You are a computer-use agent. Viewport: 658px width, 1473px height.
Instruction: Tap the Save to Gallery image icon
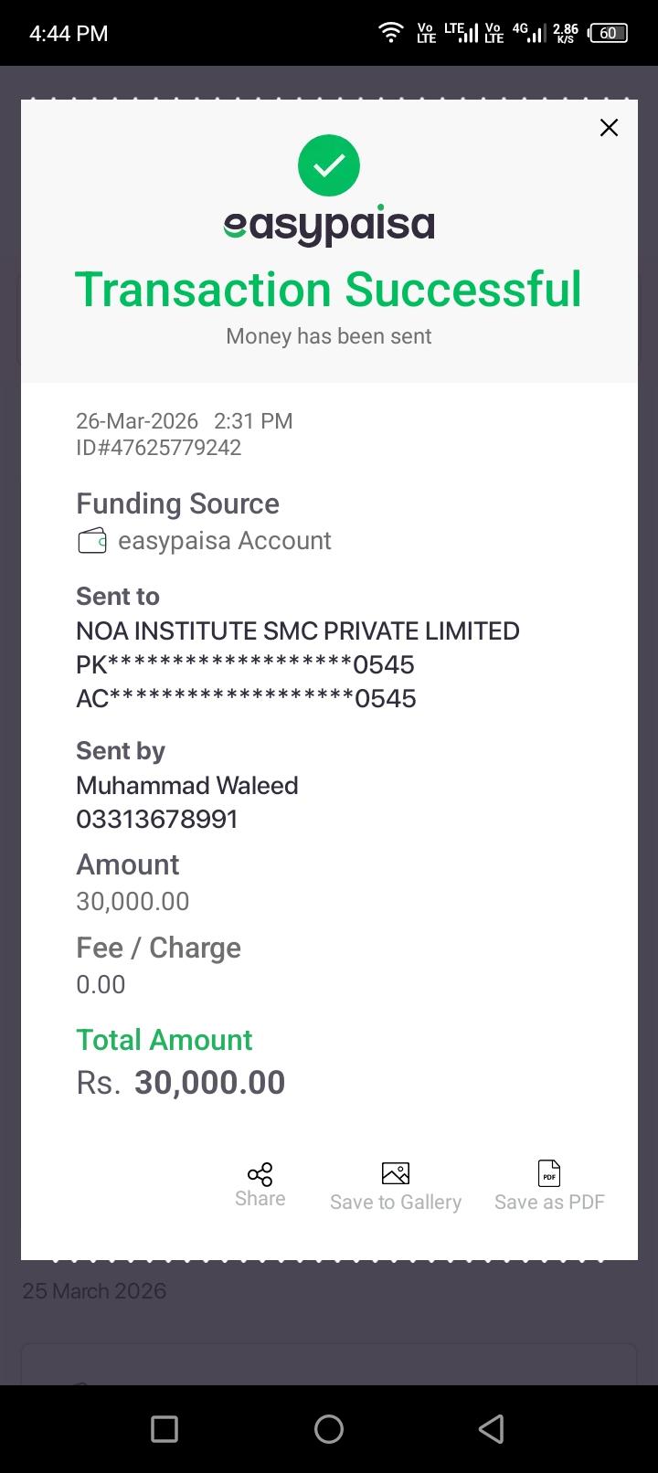click(x=395, y=1173)
